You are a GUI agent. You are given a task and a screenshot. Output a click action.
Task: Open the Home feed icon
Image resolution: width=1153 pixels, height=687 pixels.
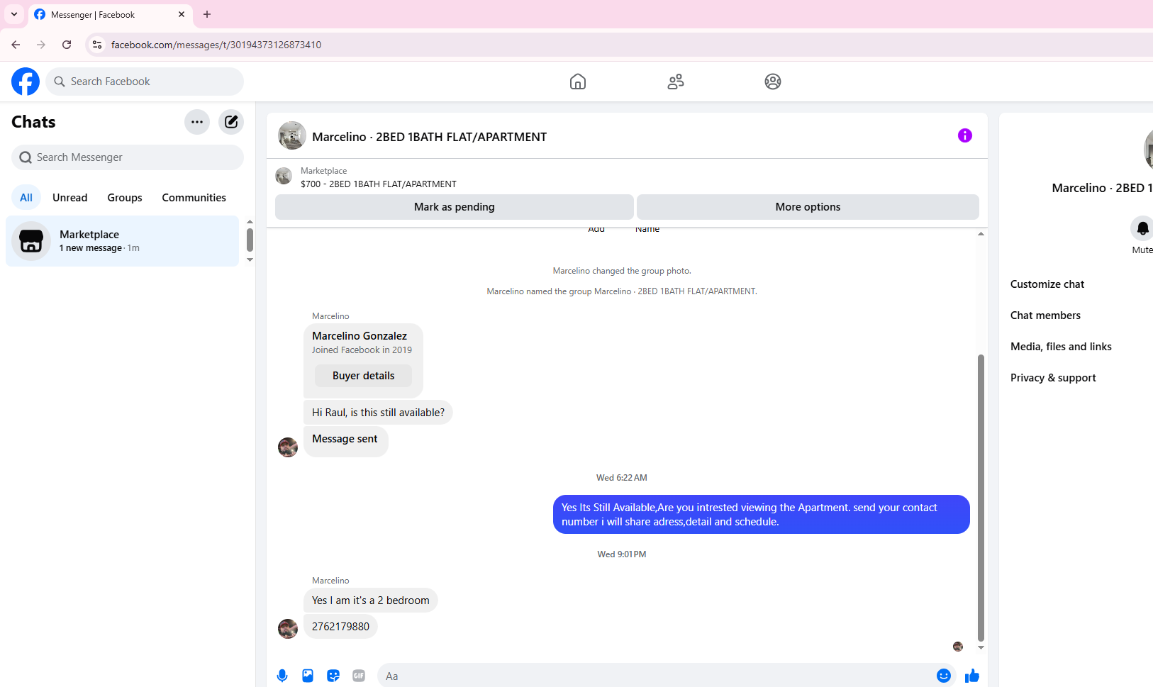578,82
